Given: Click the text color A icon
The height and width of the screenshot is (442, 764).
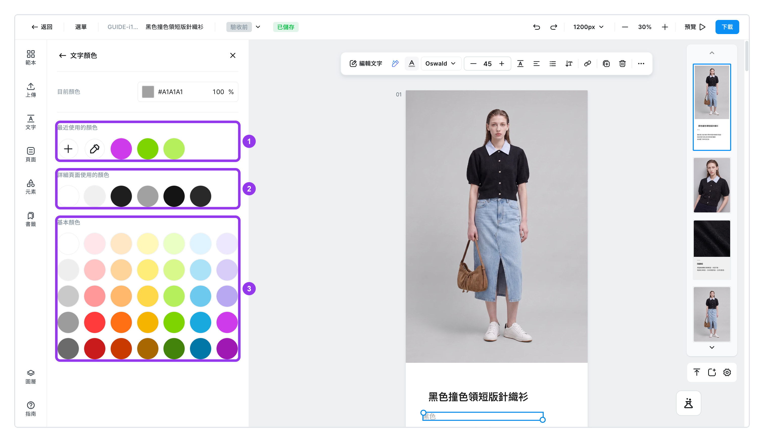Looking at the screenshot, I should [x=411, y=64].
